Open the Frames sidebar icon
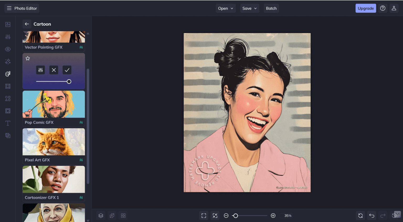Screen dimensions: 403x222 8,86
